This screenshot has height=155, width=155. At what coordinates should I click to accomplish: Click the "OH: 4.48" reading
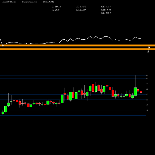[106, 10]
